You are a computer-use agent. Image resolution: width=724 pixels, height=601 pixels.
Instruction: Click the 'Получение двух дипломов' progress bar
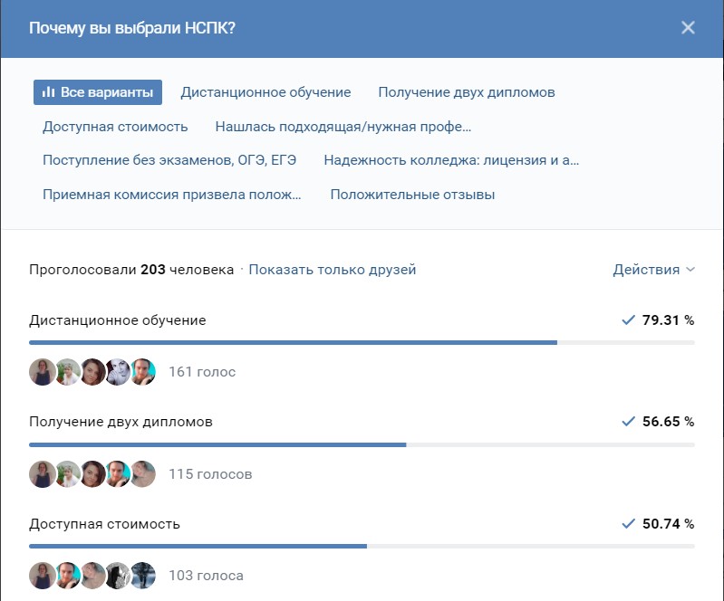click(362, 444)
